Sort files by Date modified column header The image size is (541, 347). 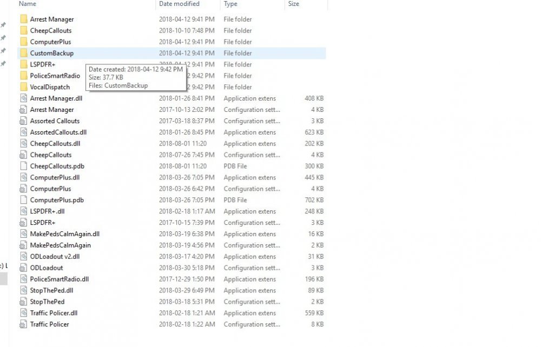pyautogui.click(x=179, y=4)
